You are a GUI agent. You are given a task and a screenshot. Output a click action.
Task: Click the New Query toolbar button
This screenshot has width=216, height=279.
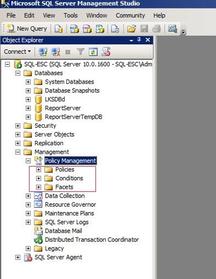pos(27,29)
